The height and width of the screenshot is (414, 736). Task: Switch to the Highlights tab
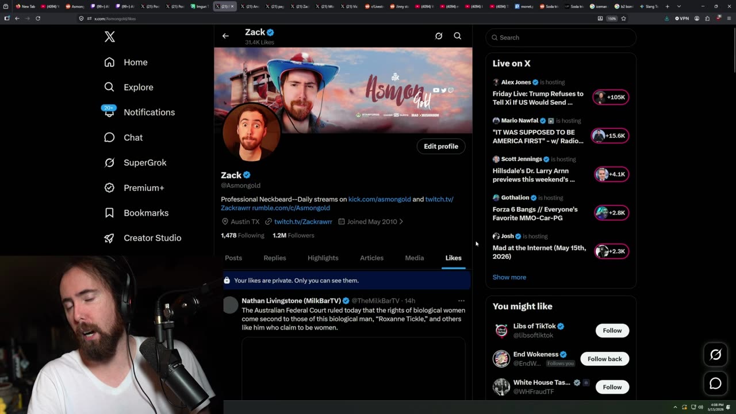pyautogui.click(x=323, y=258)
